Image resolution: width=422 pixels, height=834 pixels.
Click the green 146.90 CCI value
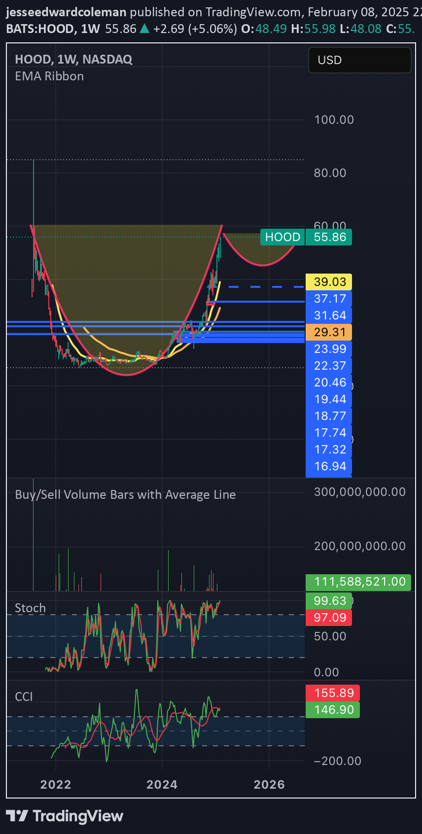(333, 710)
